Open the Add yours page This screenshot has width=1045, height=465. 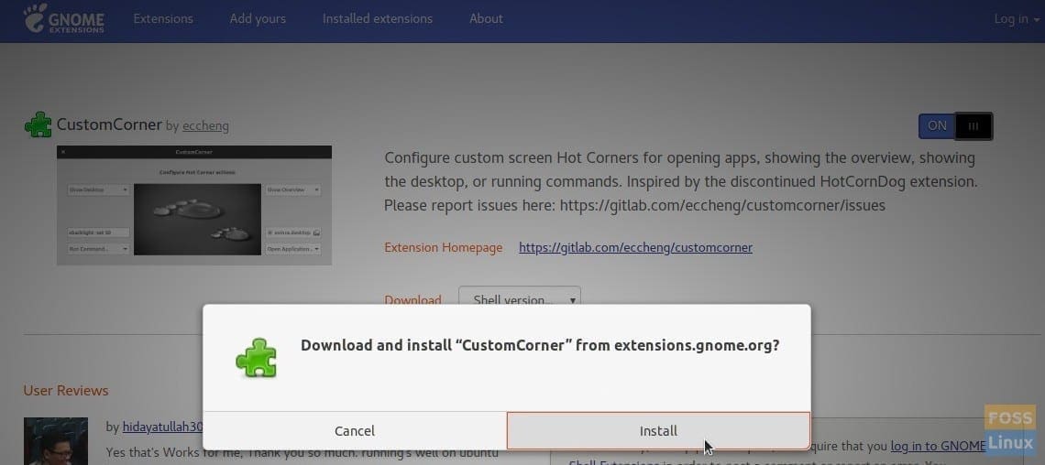click(x=258, y=18)
